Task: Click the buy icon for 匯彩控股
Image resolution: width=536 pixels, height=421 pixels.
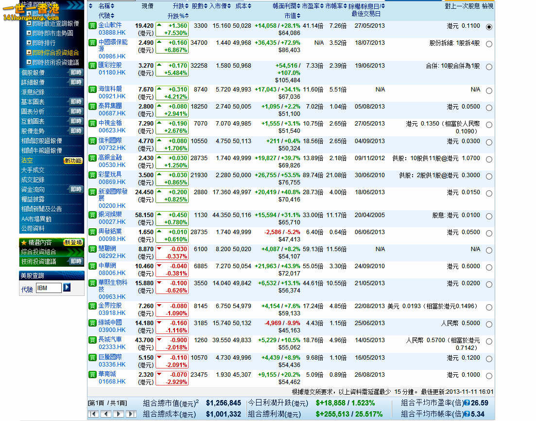Action: (x=92, y=66)
